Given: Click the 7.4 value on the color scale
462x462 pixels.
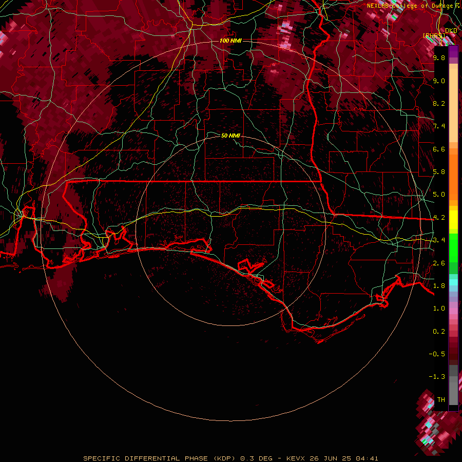Looking at the screenshot, I should click(x=439, y=126).
